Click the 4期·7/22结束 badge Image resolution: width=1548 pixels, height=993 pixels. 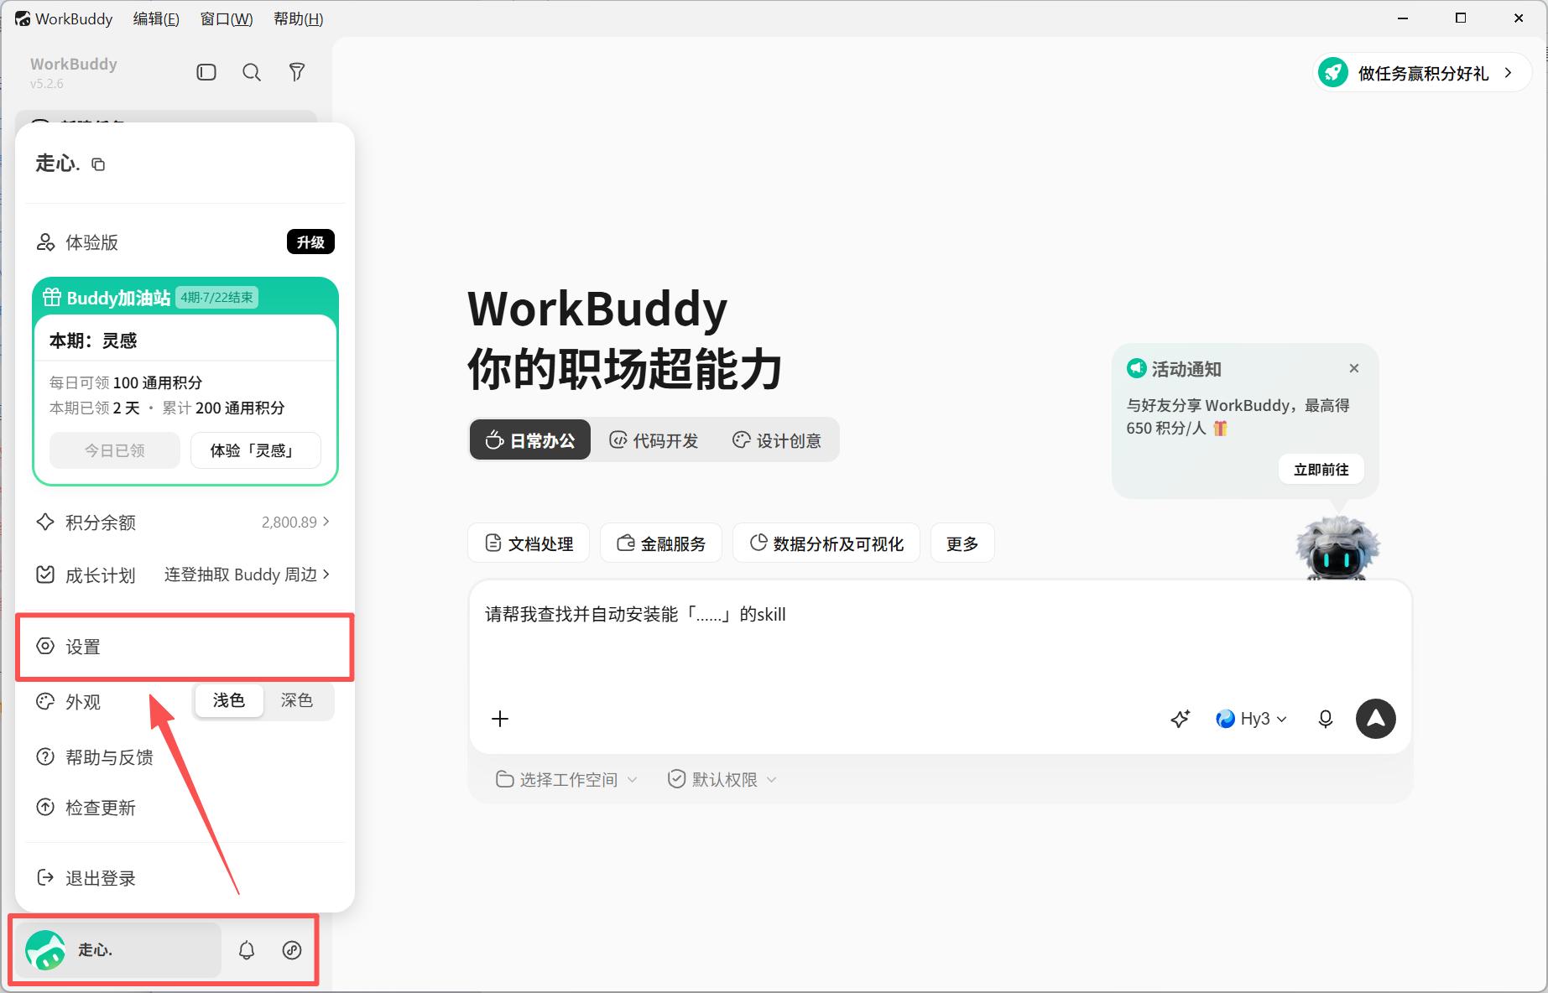coord(217,298)
